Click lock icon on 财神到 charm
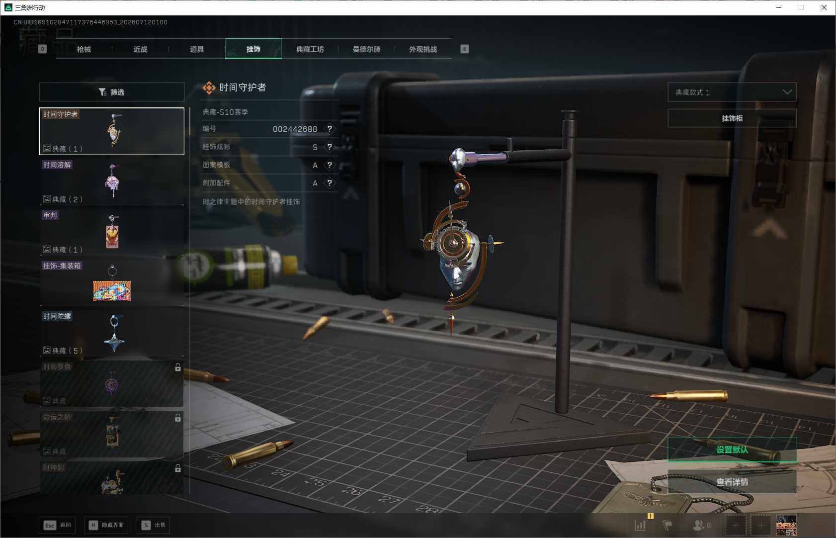The image size is (836, 538). tap(177, 468)
